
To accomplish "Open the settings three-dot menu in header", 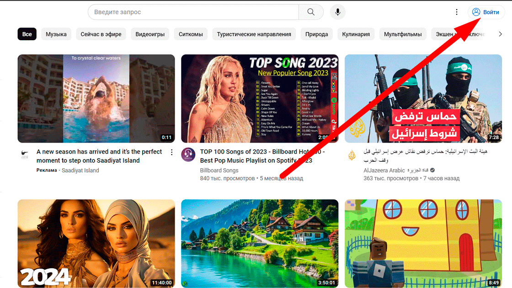I will [457, 12].
